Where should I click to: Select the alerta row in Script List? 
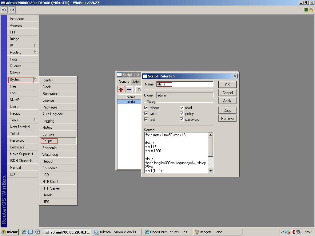click(129, 102)
